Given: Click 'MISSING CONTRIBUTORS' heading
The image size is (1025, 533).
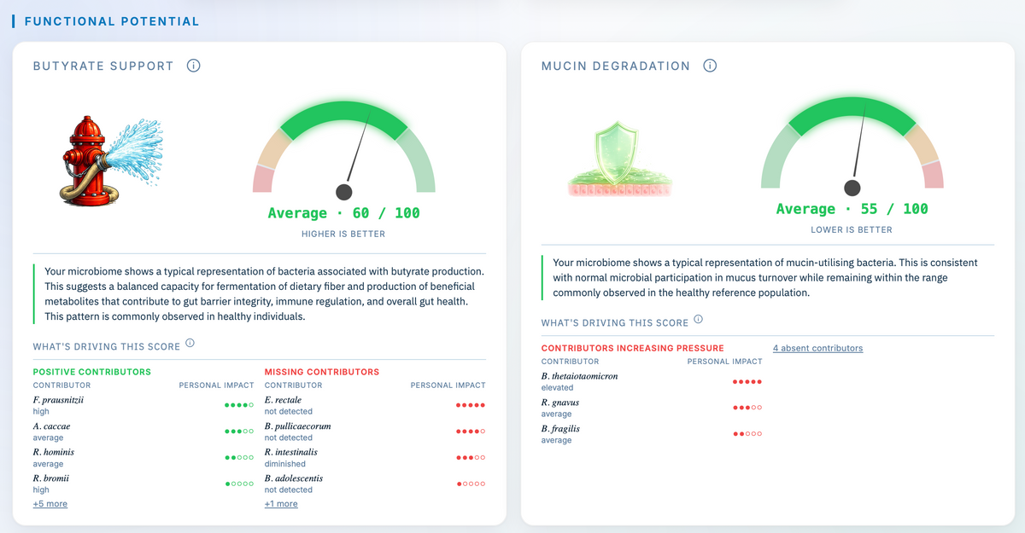Looking at the screenshot, I should [x=322, y=372].
